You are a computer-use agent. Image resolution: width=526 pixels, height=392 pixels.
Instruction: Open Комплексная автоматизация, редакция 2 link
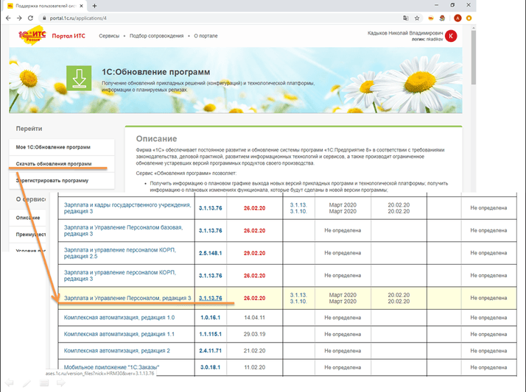click(117, 350)
